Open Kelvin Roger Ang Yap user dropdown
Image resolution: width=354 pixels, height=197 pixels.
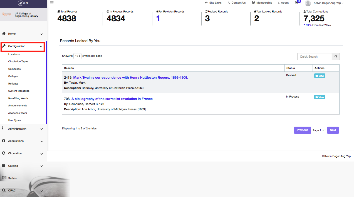pos(328,3)
